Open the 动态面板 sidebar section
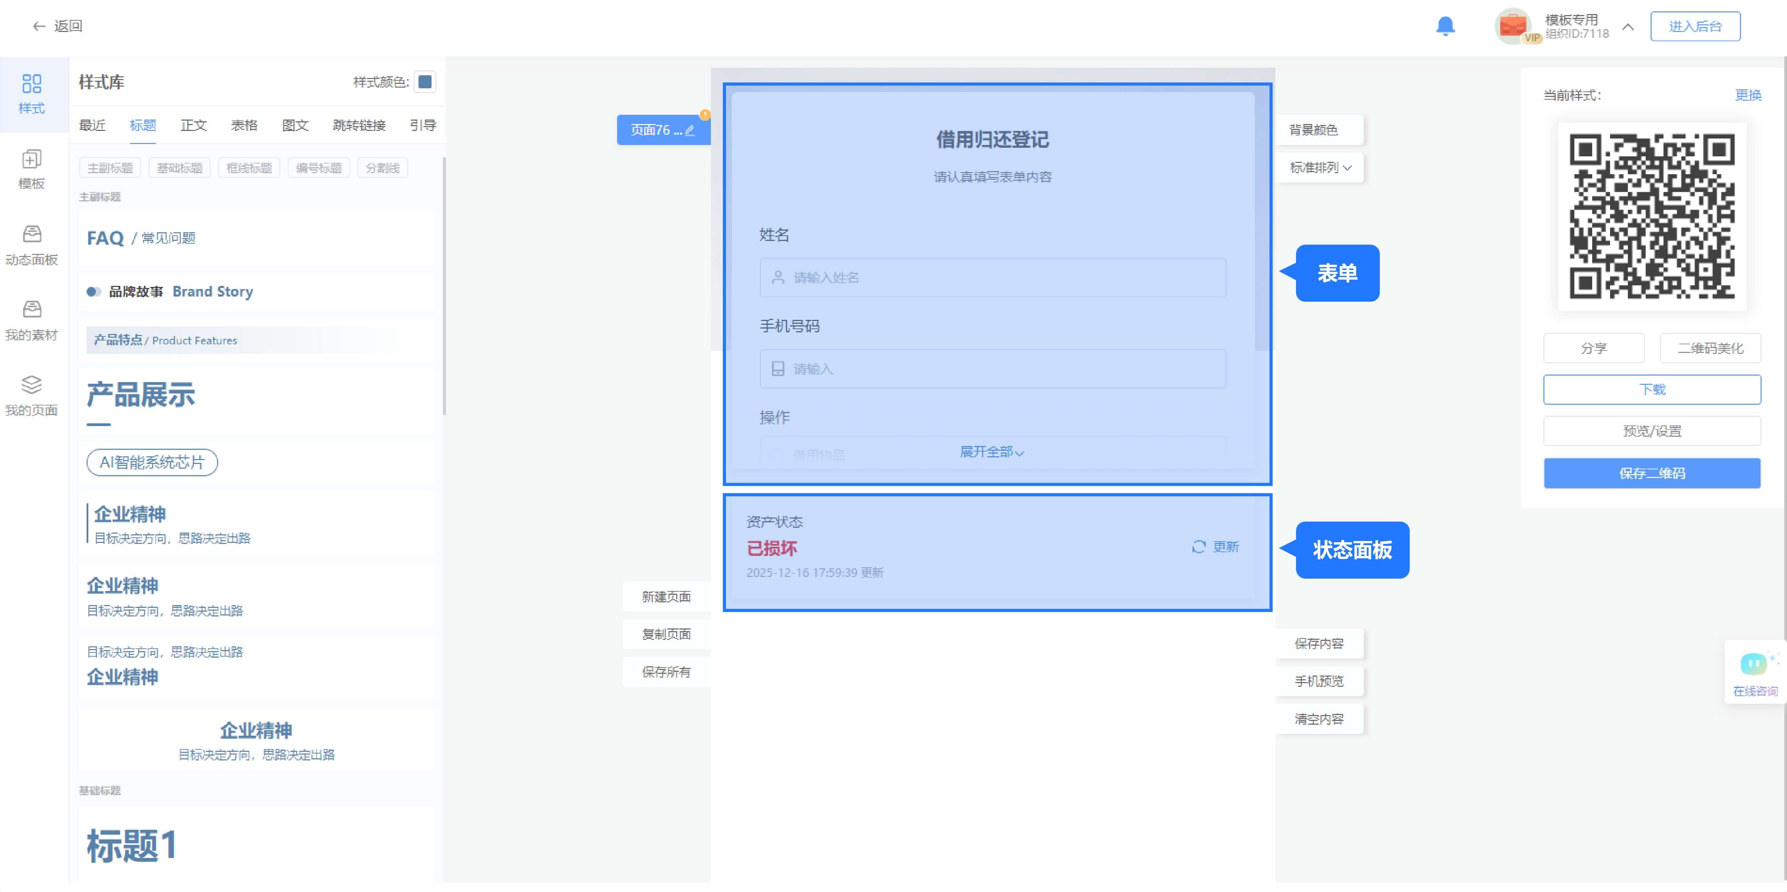Screen dimensions: 1787x892 click(x=31, y=245)
